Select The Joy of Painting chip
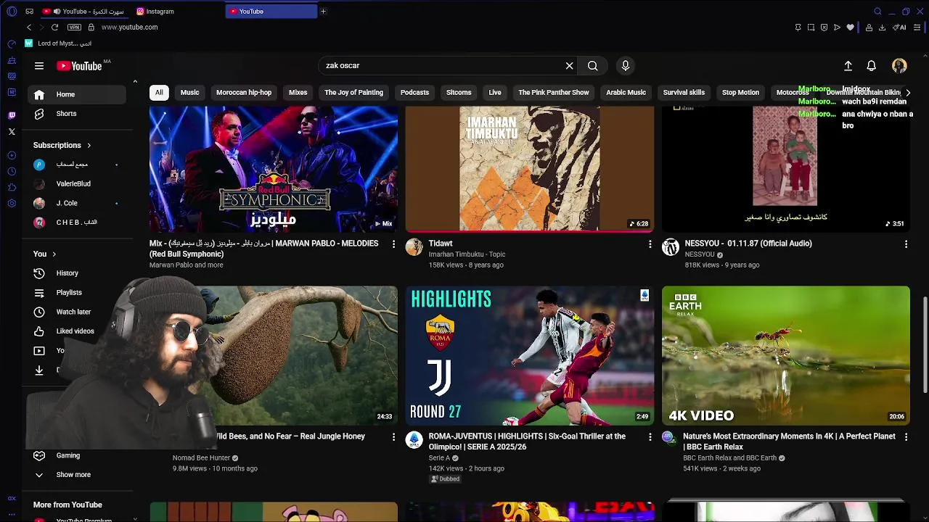Screen dimensions: 929x522 click(x=353, y=93)
